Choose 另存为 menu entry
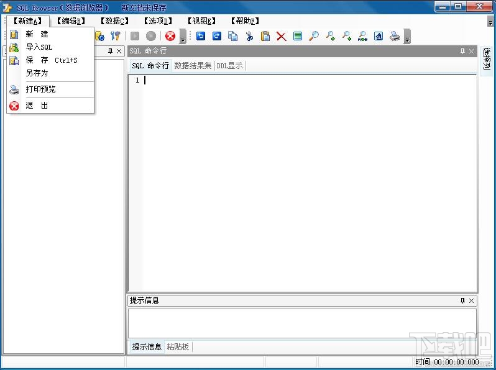The width and height of the screenshot is (496, 370). (50, 73)
